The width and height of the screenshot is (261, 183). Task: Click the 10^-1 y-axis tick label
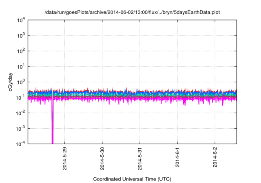click(21, 98)
